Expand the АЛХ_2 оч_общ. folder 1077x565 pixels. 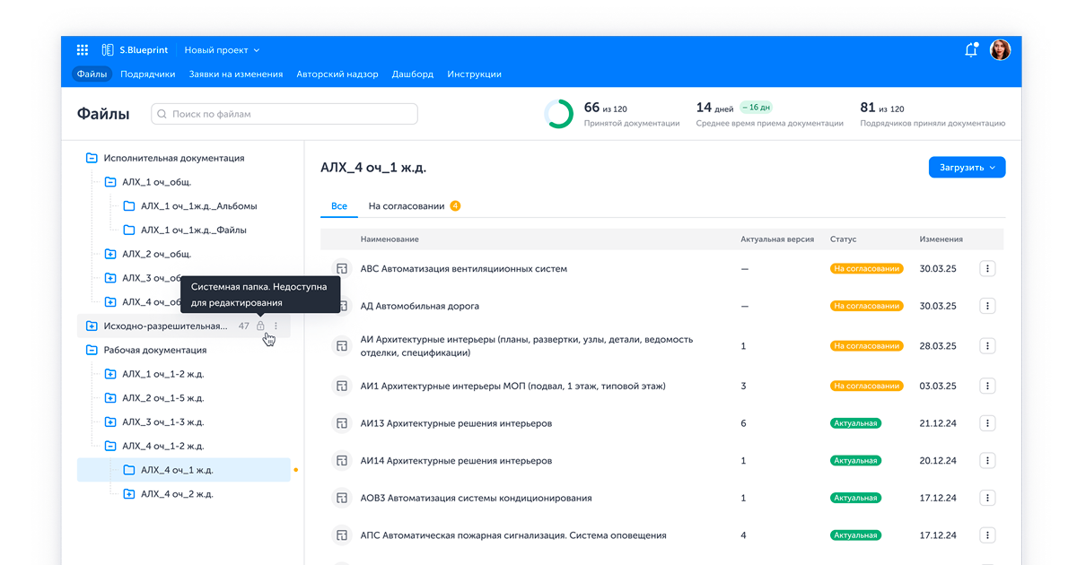coord(110,254)
